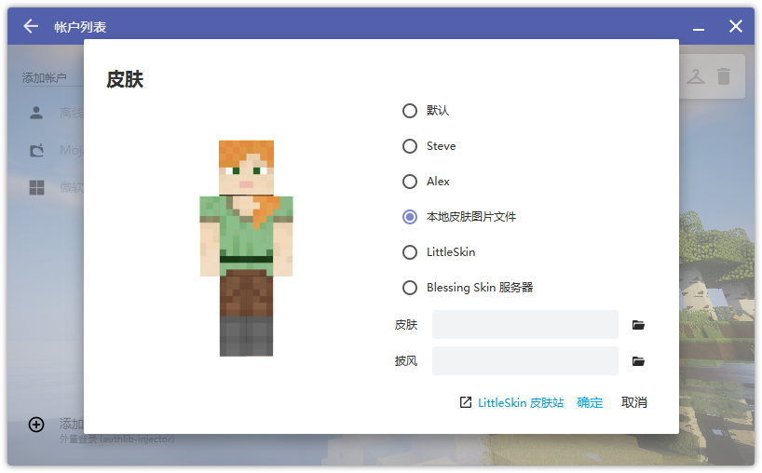This screenshot has width=762, height=473.
Task: Confirm with the 确定 button
Action: tap(590, 403)
